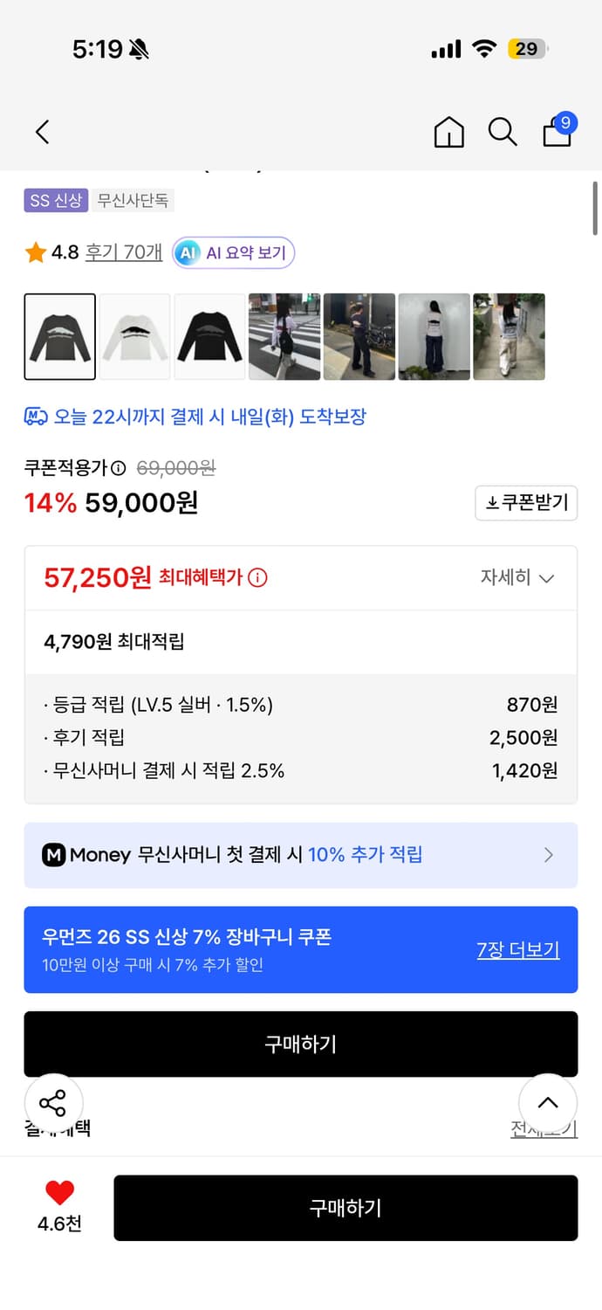Screen dimensions: 602x1310
Task: Tap the share icon above the like count
Action: [54, 1103]
